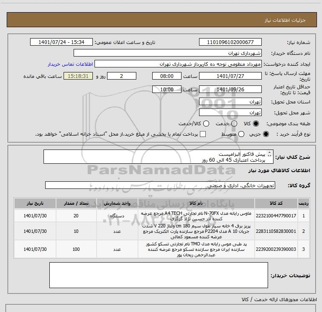322x312 pixels.
Task: Click the remaining time countdown 15:18:31
Action: [78, 76]
